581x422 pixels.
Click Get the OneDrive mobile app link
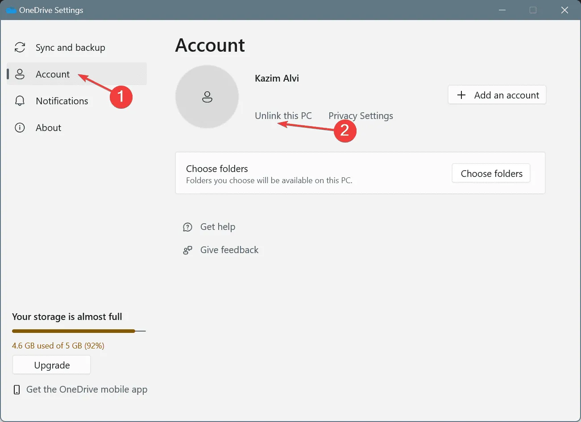pyautogui.click(x=87, y=389)
